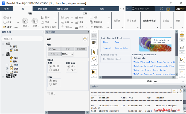The width and height of the screenshot is (186, 114).
Task: Click zone Deactivate (停用) ribbon item
Action: pyautogui.click(x=81, y=22)
